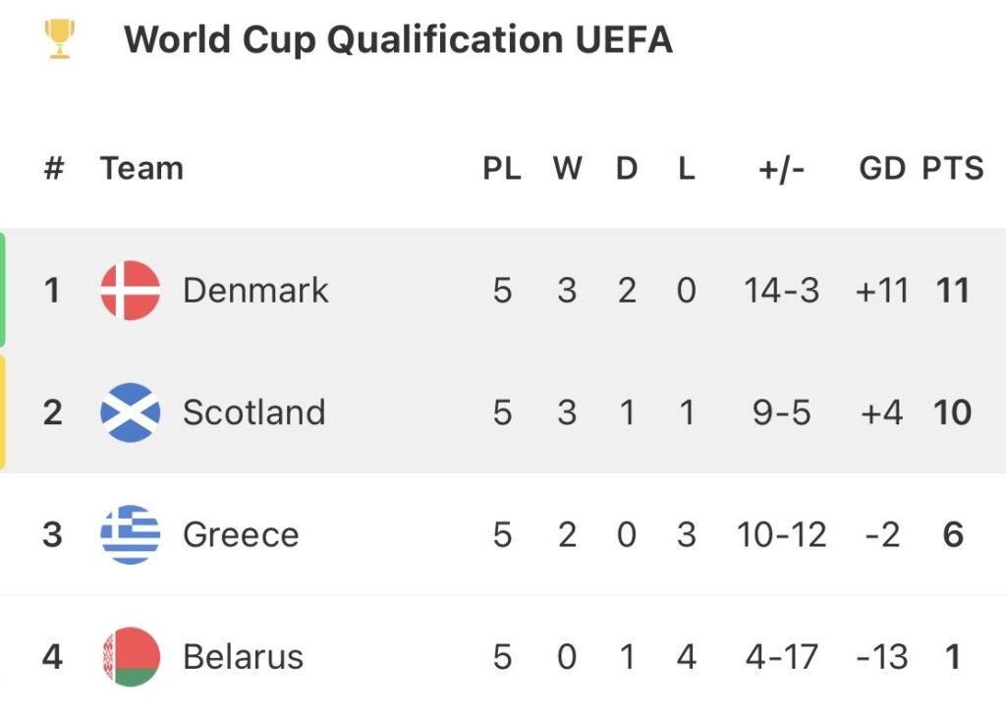Viewport: 1006px width, 714px height.
Task: Click the Team column header
Action: (x=141, y=169)
